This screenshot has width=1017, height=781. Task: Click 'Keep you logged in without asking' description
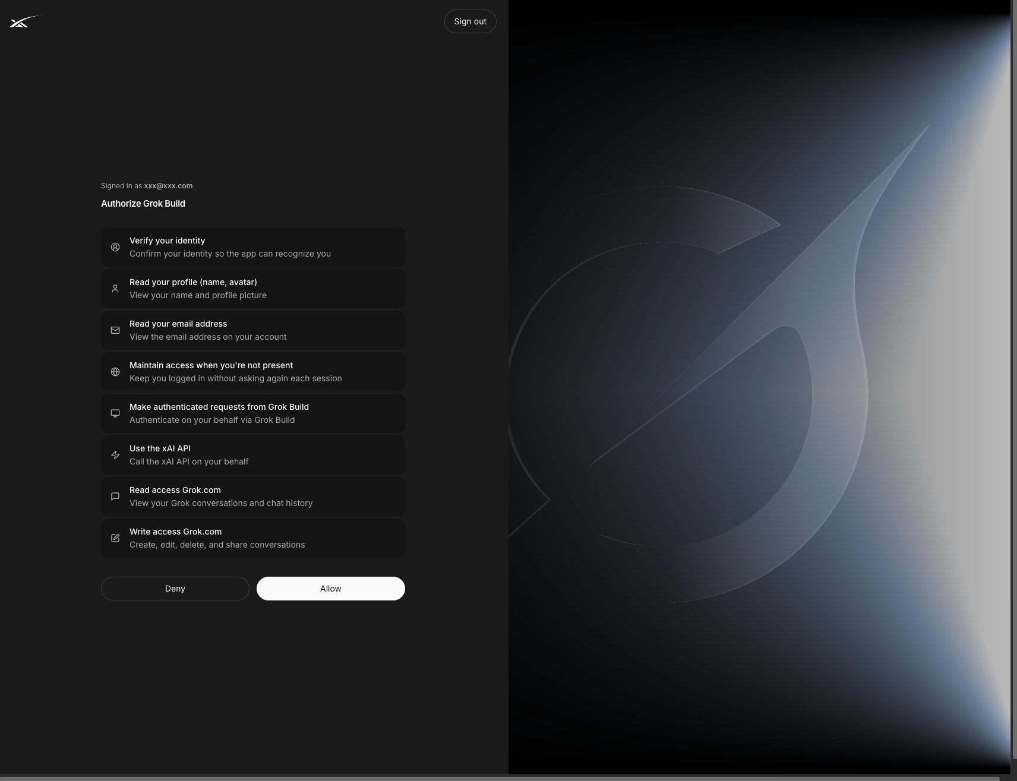(x=235, y=378)
